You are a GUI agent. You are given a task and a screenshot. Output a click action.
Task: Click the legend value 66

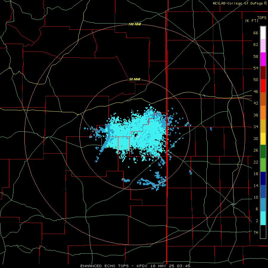[x=256, y=33]
